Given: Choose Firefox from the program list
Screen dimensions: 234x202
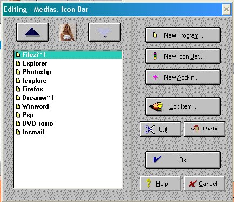Looking at the screenshot, I should (x=68, y=89).
